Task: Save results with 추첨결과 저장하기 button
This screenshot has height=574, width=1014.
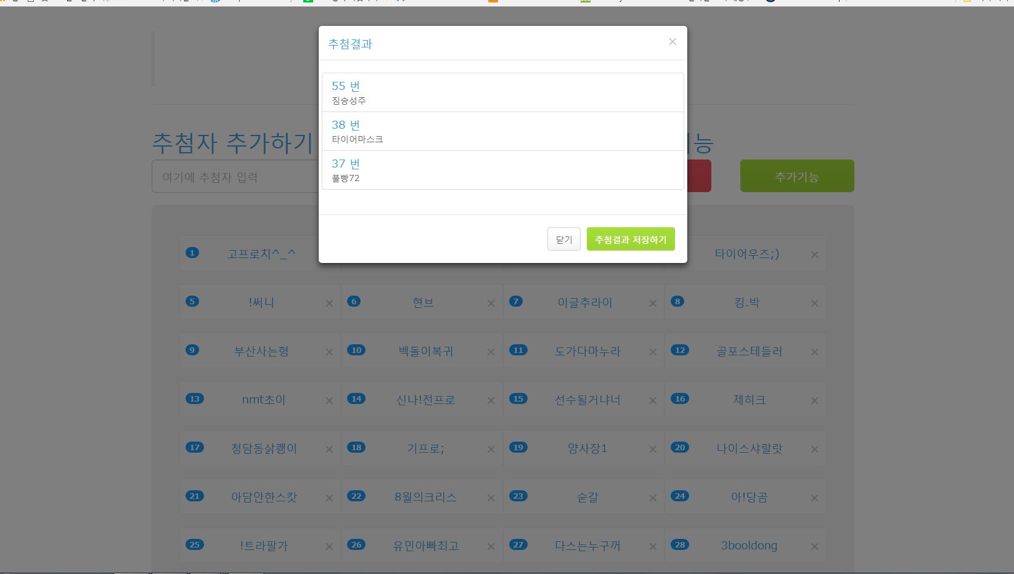Action: 630,240
